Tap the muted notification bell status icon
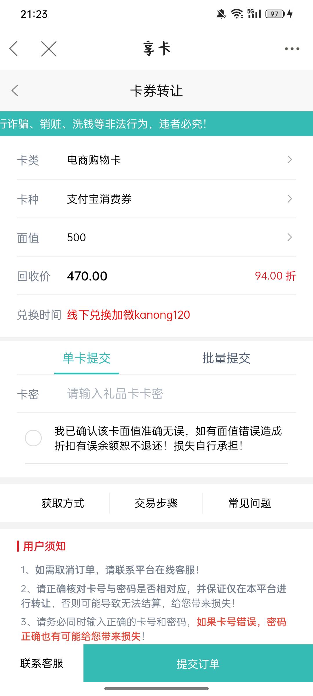The width and height of the screenshot is (313, 696). click(221, 14)
